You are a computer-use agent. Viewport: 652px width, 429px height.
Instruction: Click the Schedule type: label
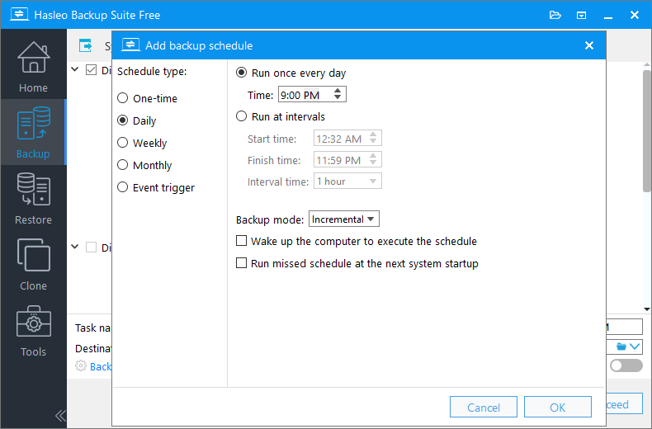[x=152, y=72]
